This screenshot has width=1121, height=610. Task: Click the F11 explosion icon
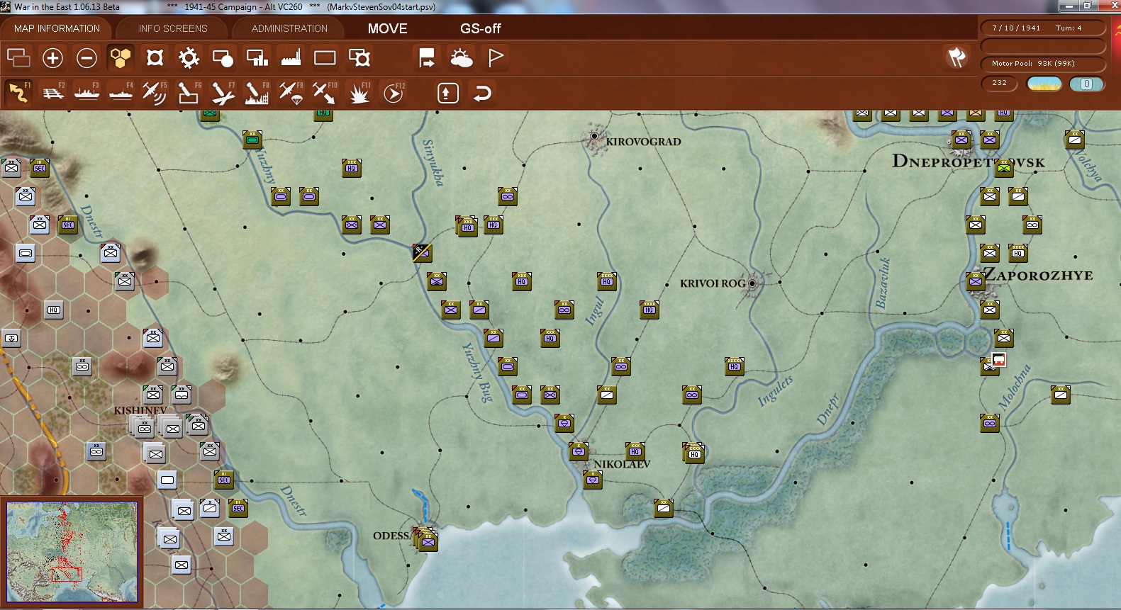359,93
